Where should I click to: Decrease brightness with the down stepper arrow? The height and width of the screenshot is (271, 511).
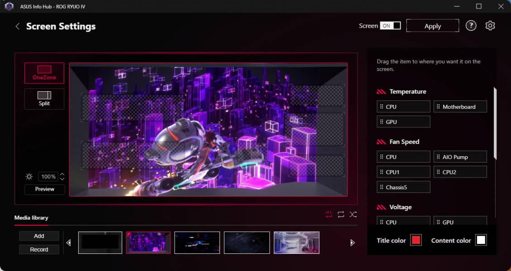(x=62, y=179)
